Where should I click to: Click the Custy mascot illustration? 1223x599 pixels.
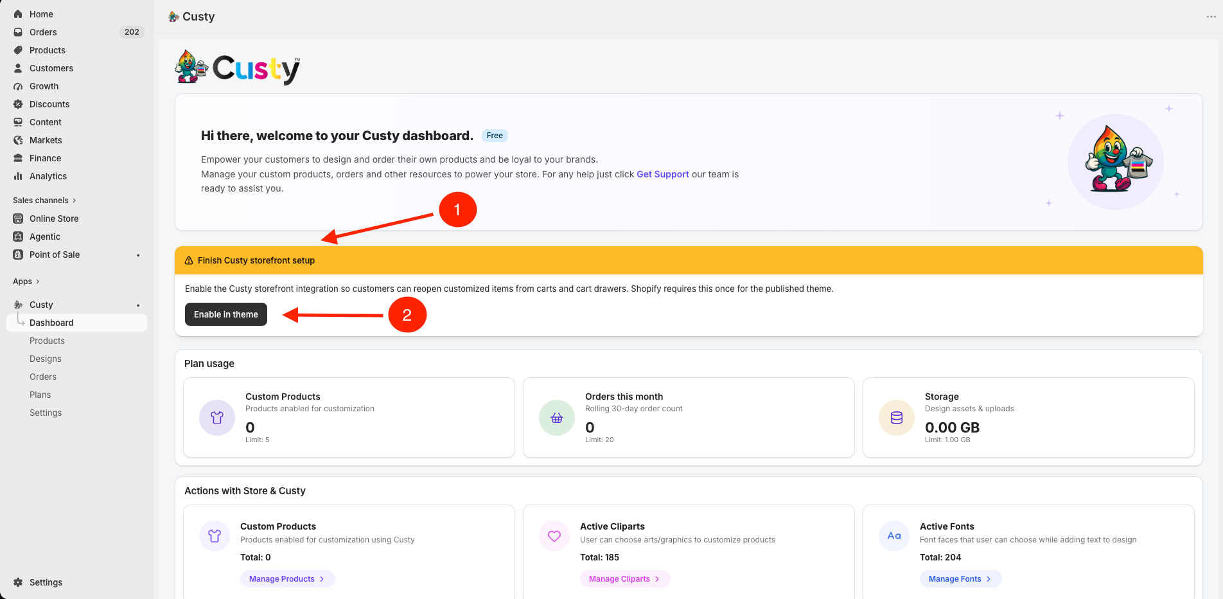coord(1118,159)
